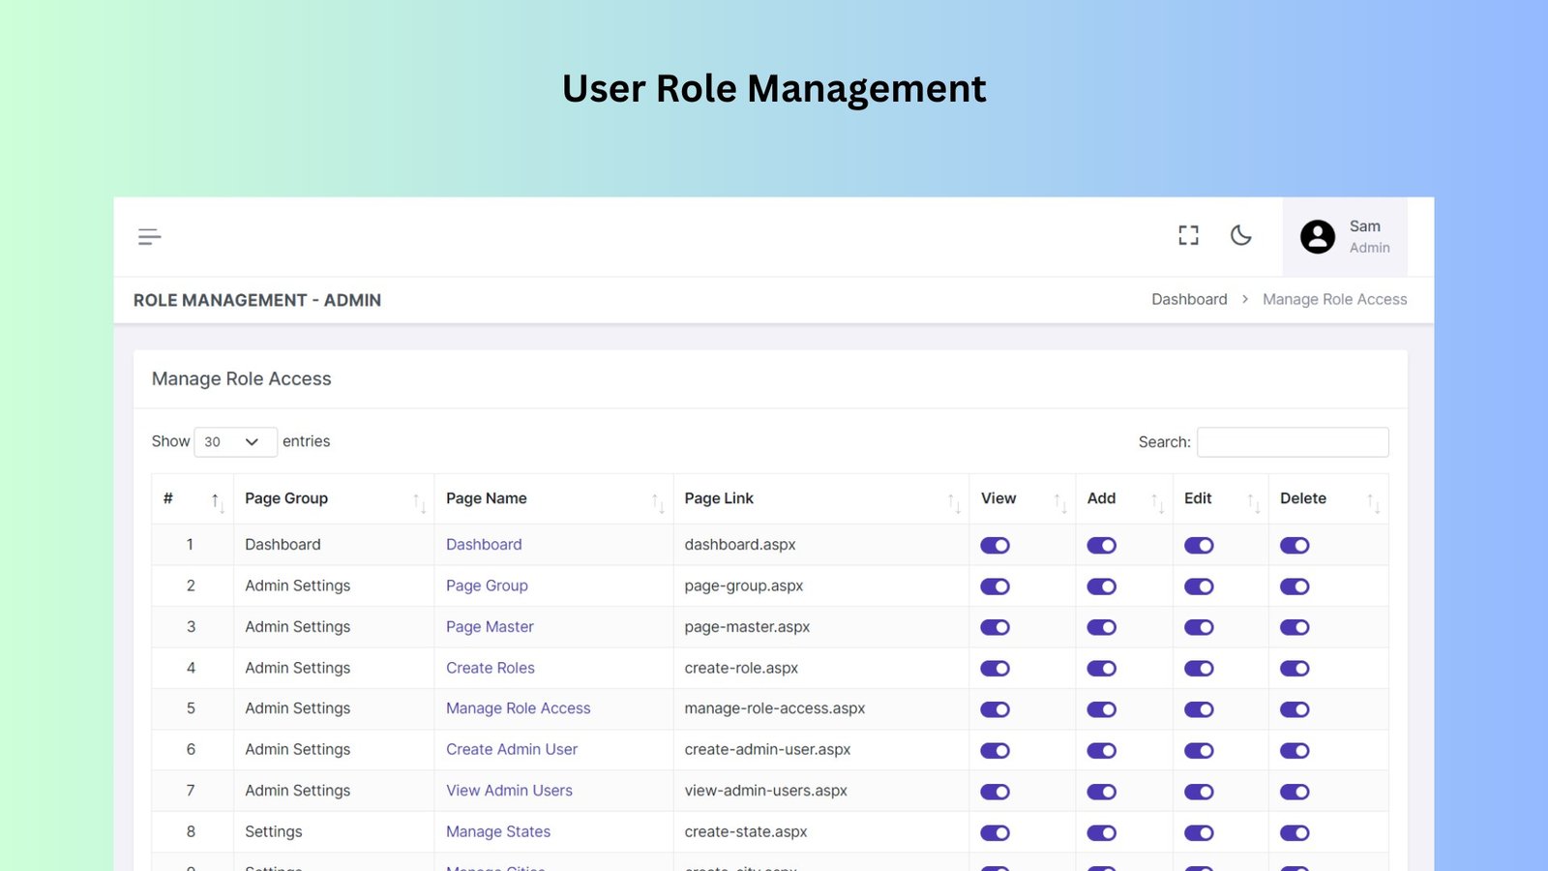Viewport: 1548px width, 871px height.
Task: Toggle Delete access for dashboard.aspx
Action: [1295, 546]
